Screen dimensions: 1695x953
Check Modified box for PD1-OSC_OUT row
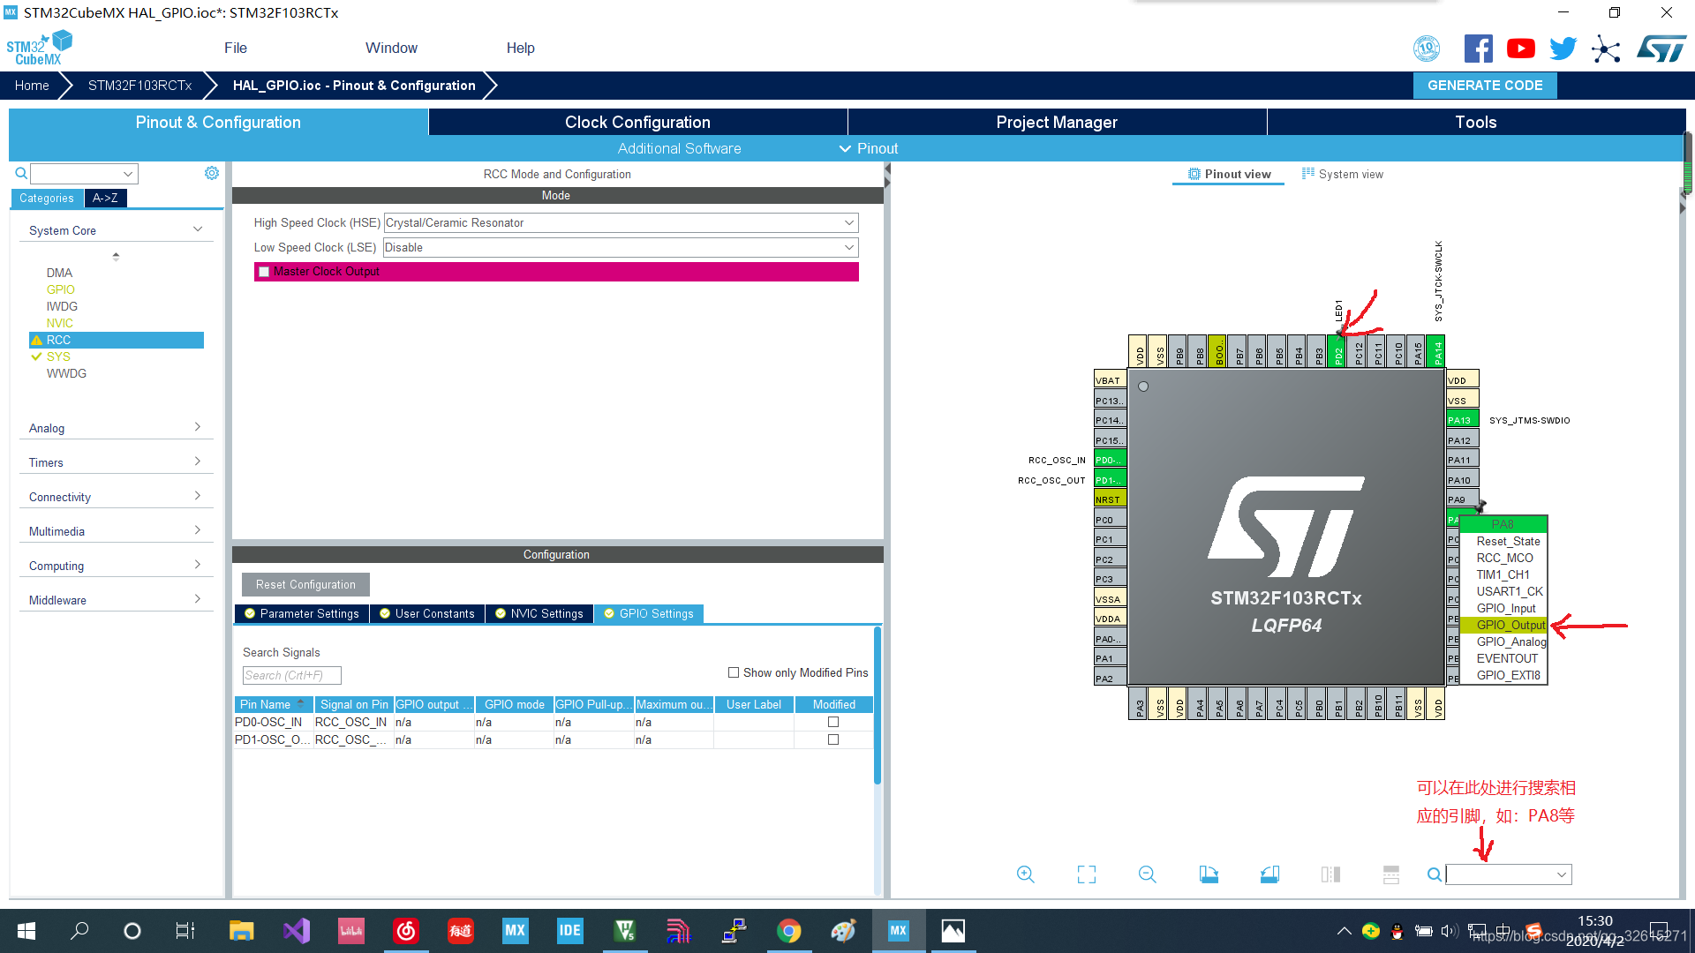point(833,739)
